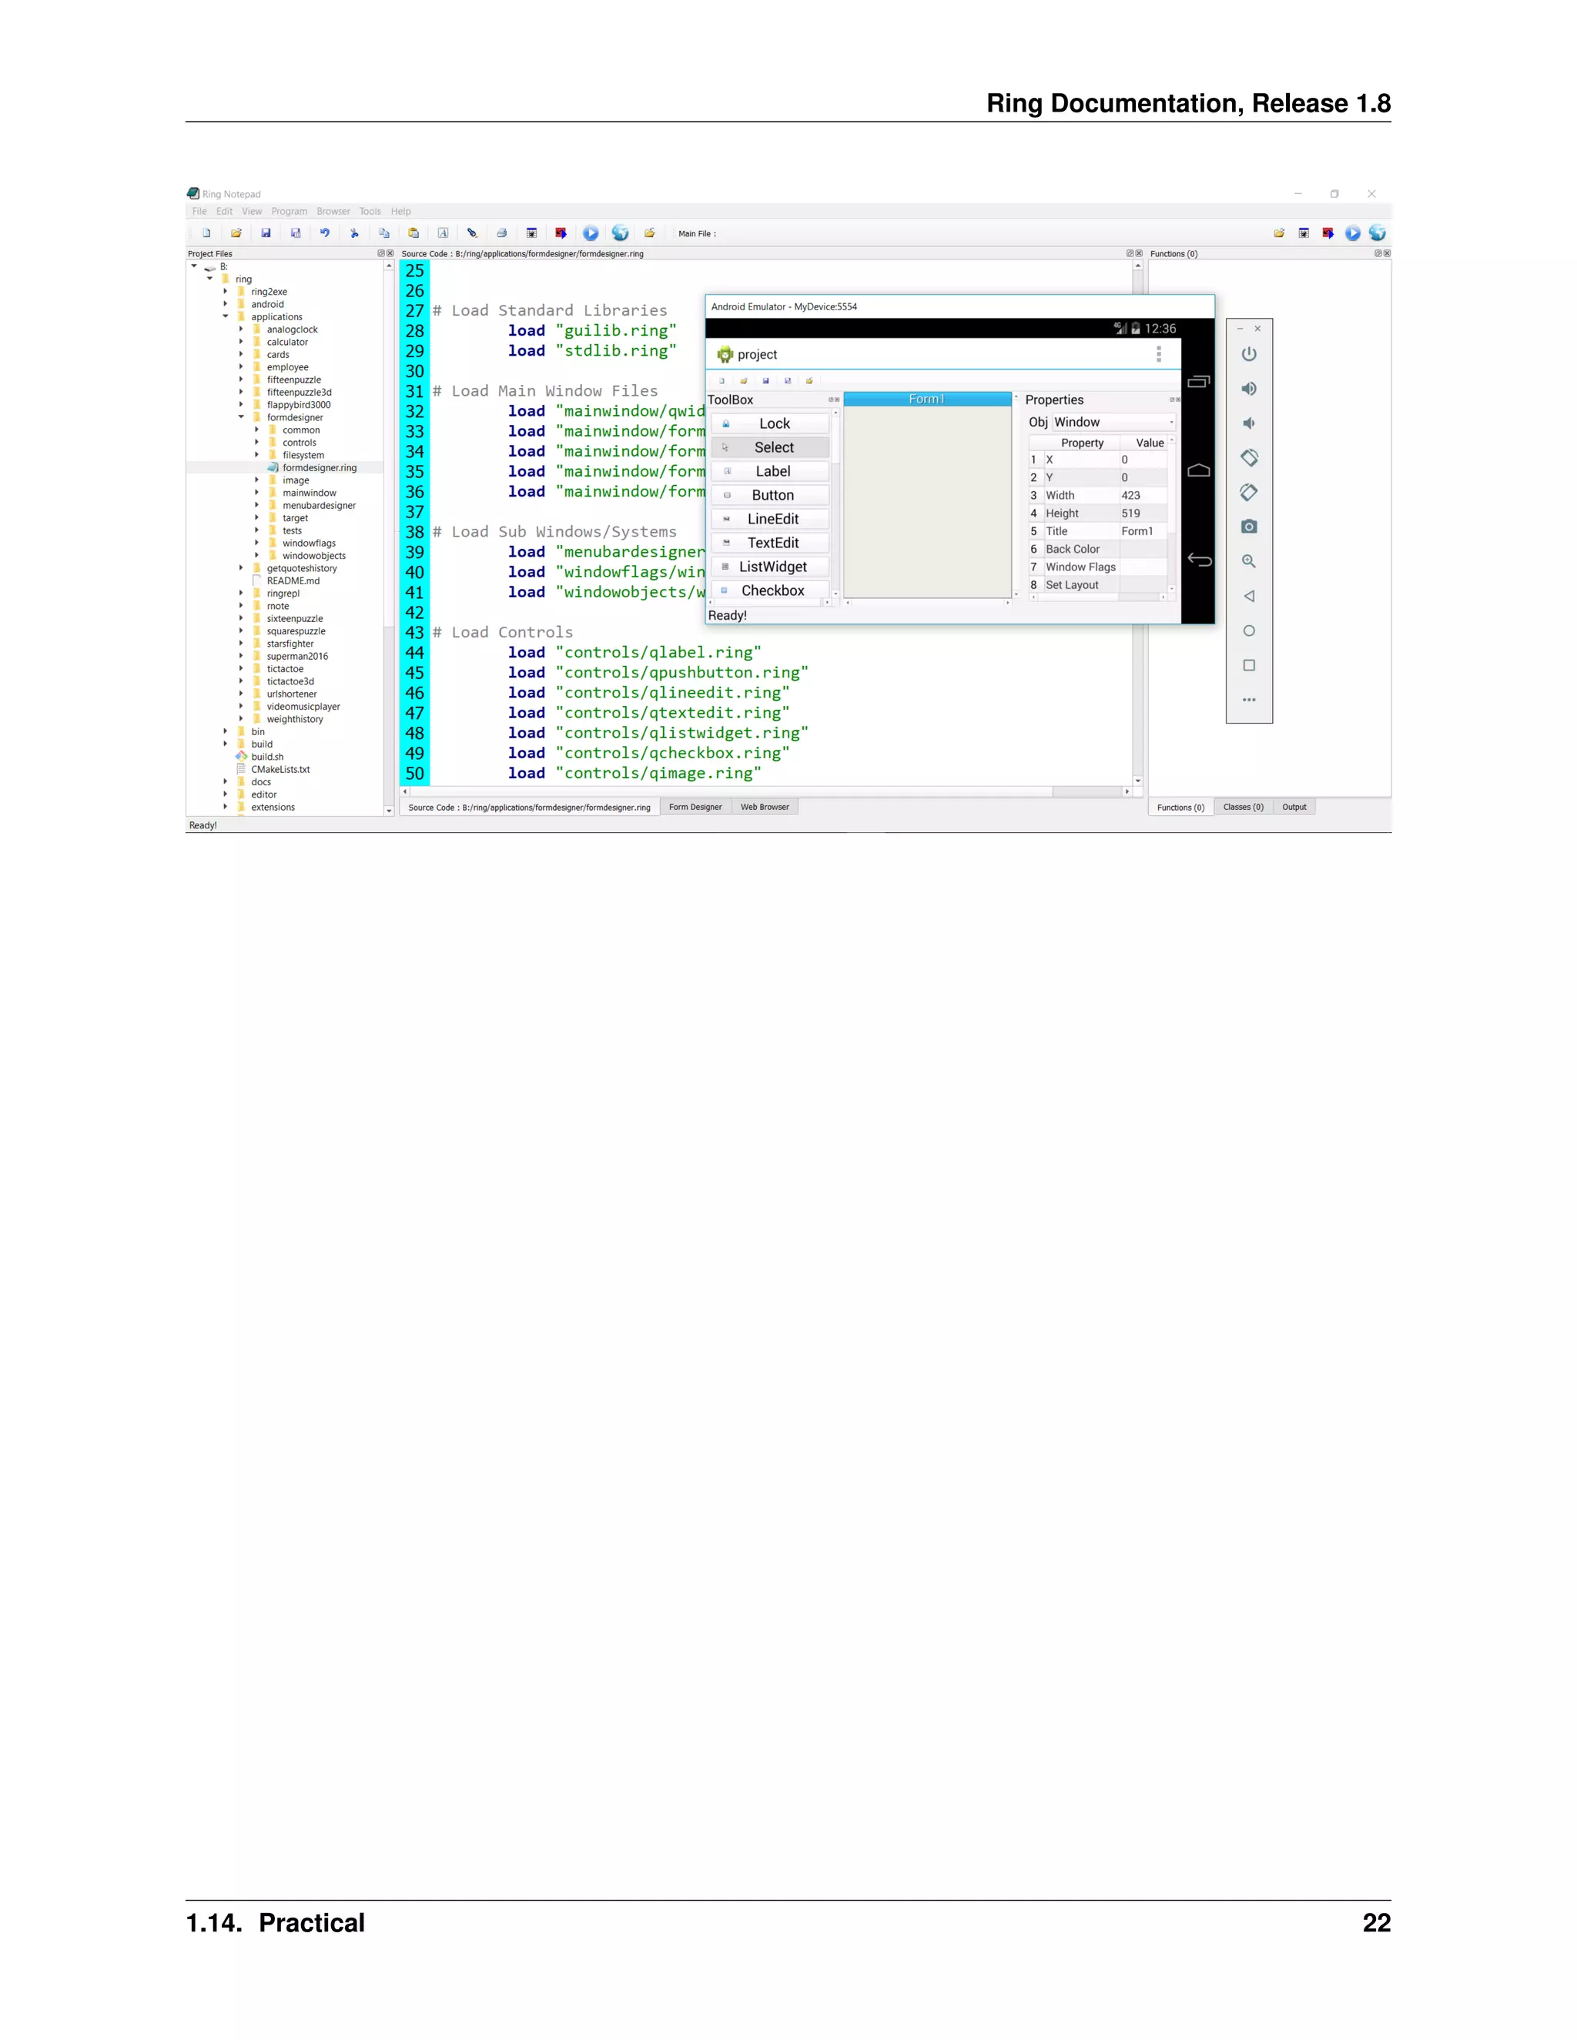Screen dimensions: 1577x2040
Task: Click the Undo arrow toolbar icon
Action: pos(324,233)
